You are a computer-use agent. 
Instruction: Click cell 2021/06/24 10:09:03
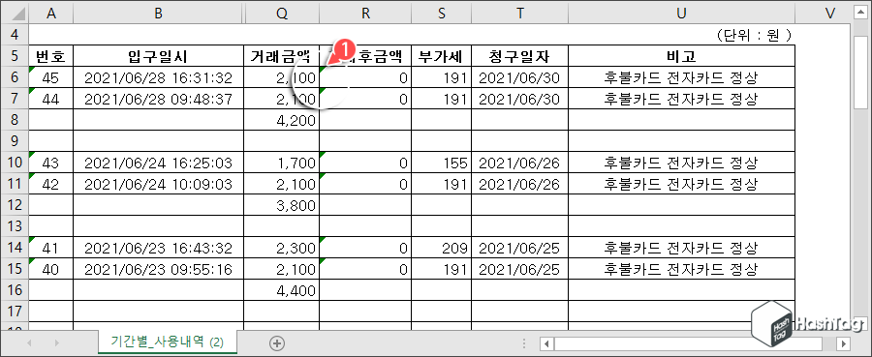pos(159,184)
